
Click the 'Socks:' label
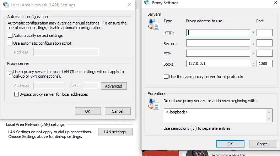tap(169, 64)
